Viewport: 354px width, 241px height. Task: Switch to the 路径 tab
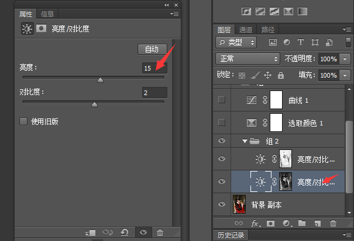pyautogui.click(x=268, y=30)
